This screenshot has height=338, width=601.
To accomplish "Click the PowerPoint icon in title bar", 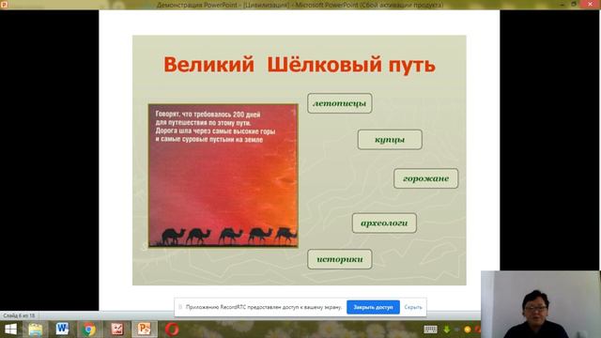I will (4, 5).
